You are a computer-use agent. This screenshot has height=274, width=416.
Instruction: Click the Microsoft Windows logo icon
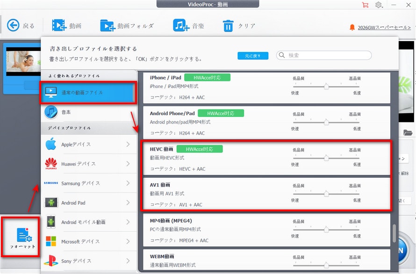[x=51, y=241]
